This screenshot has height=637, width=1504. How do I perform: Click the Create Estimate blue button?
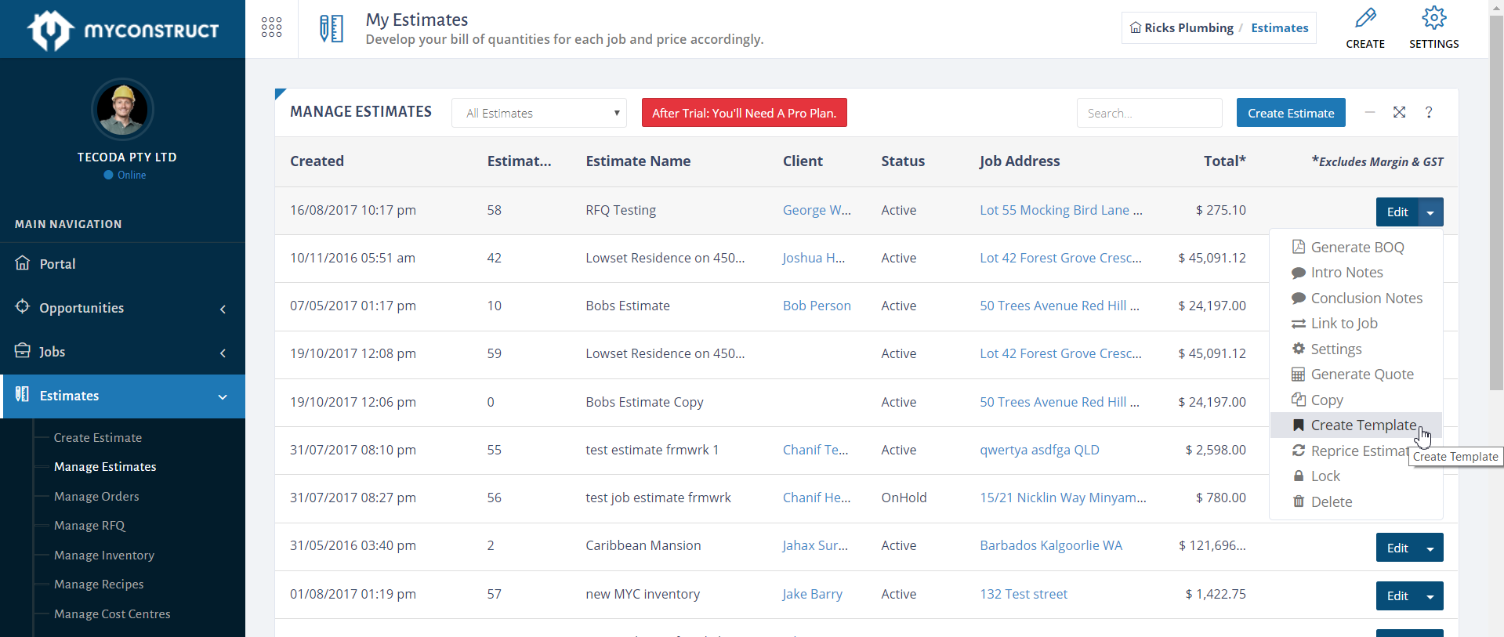pyautogui.click(x=1291, y=113)
